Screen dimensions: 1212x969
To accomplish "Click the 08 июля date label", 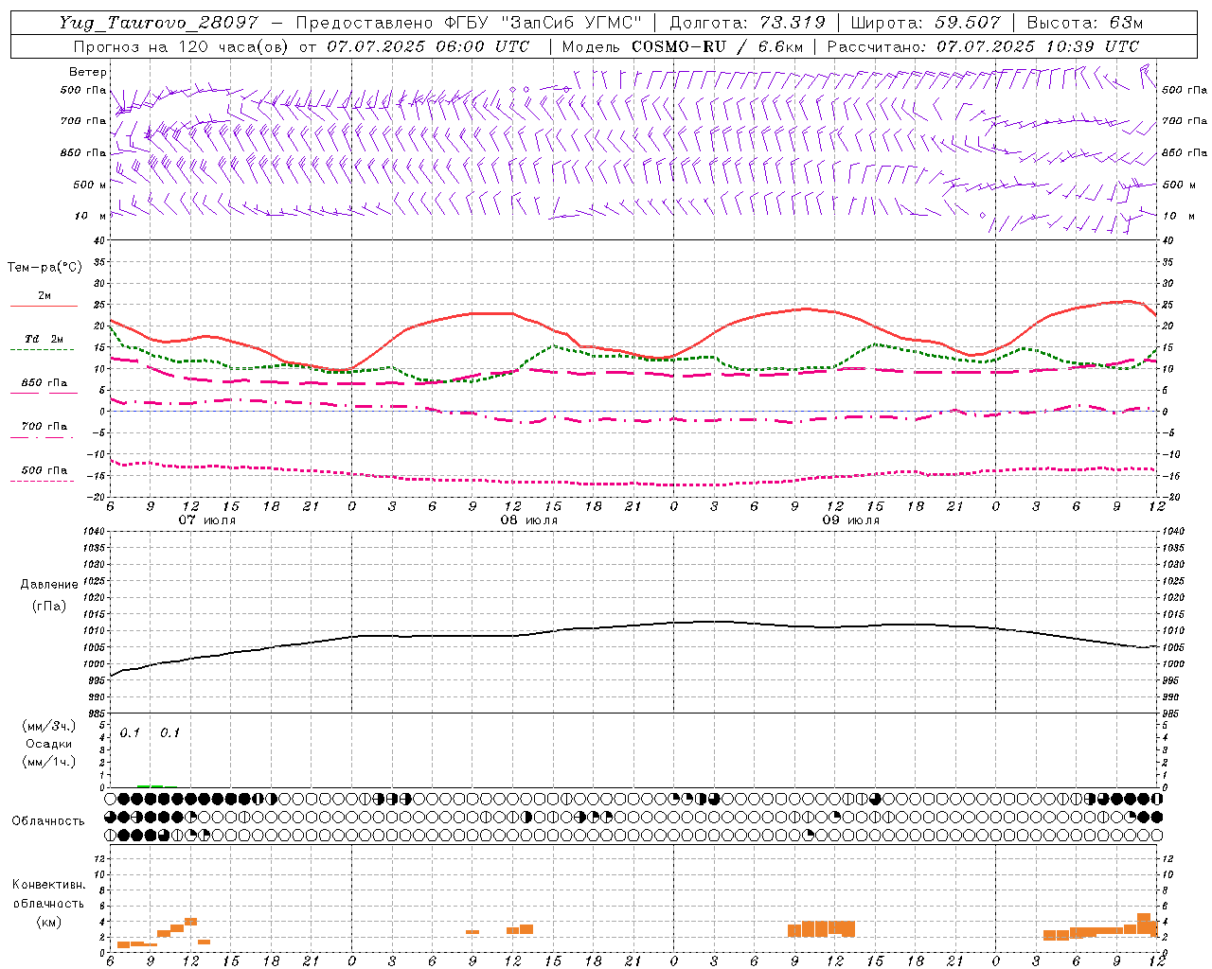I will (529, 520).
